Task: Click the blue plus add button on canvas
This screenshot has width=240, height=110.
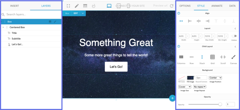Action: click(x=172, y=98)
